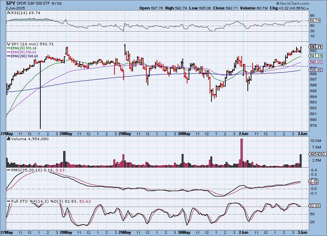The width and height of the screenshot is (327, 236).
Task: Click the OHLC bars icon beside SPY (10 min)
Action: (x=9, y=44)
